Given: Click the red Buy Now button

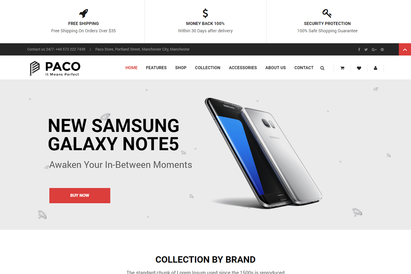Looking at the screenshot, I should (80, 196).
